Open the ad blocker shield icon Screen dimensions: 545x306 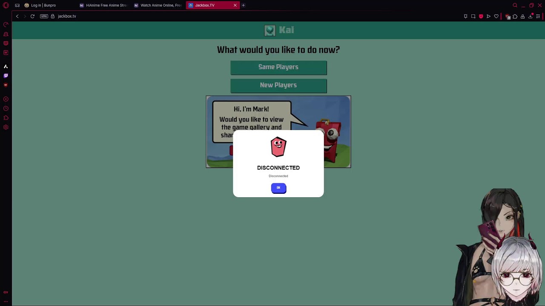coord(481,16)
